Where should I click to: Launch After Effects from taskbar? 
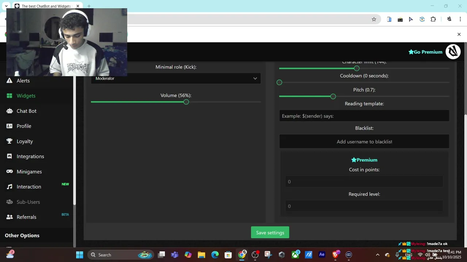[322, 255]
